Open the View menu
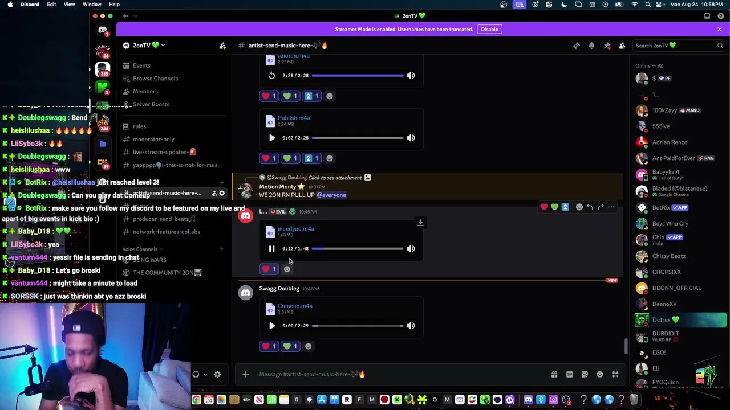Screen dimensions: 730x410 69,5
